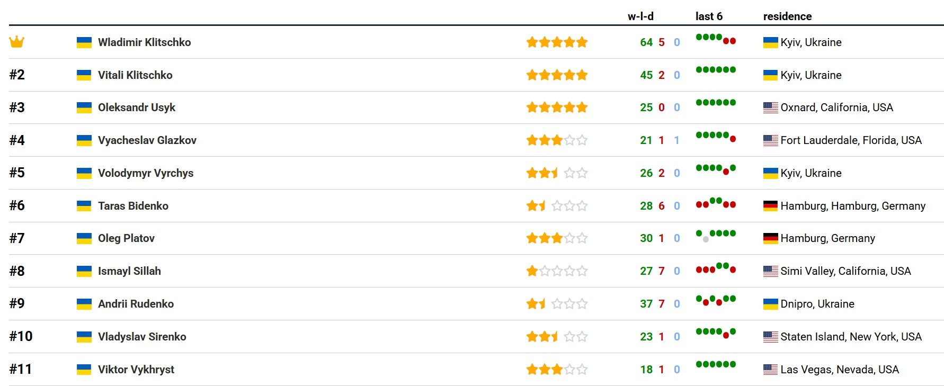Open Viktor Vykhryst's boxer page
This screenshot has height=386, width=944.
point(136,370)
